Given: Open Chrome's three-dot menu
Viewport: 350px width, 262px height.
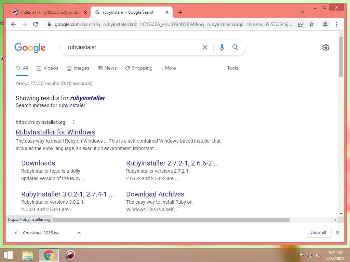Looking at the screenshot, I should click(336, 24).
